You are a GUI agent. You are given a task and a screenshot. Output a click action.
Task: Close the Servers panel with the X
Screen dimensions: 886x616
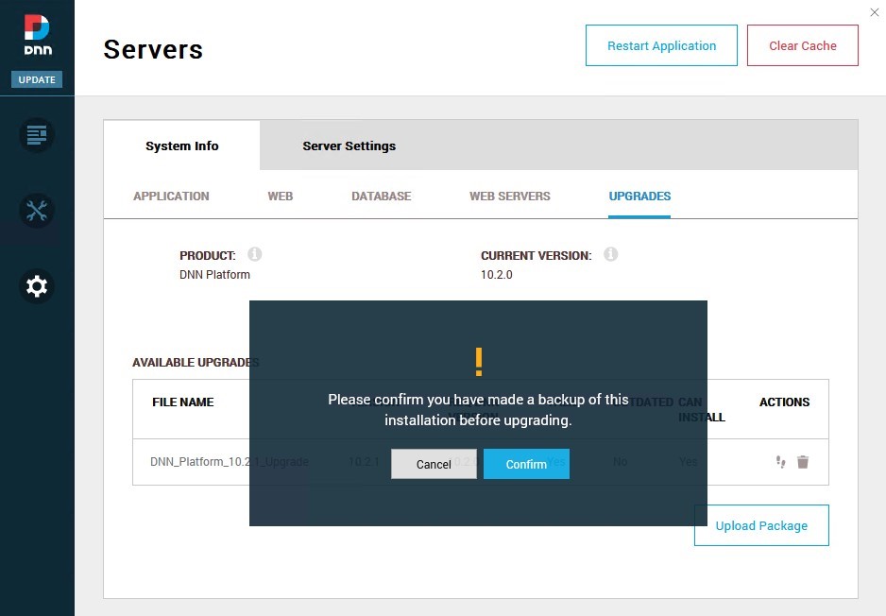(x=874, y=12)
